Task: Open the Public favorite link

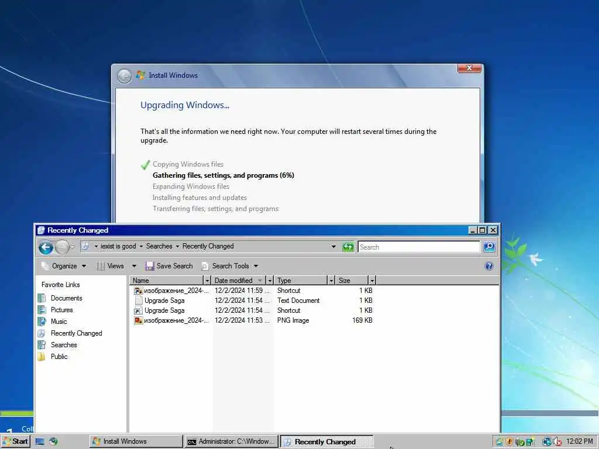Action: 59,357
